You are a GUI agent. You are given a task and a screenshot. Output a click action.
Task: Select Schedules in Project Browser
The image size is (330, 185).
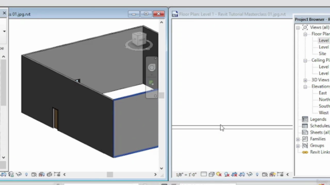(320, 125)
